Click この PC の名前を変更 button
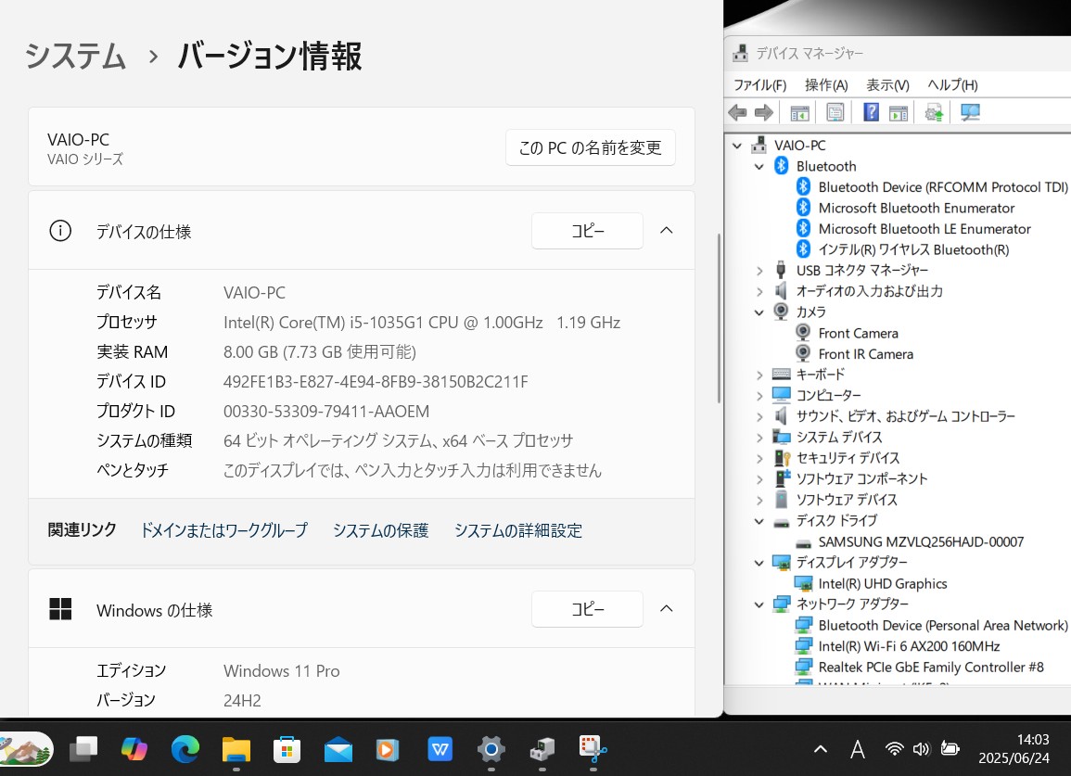1071x776 pixels. click(590, 146)
